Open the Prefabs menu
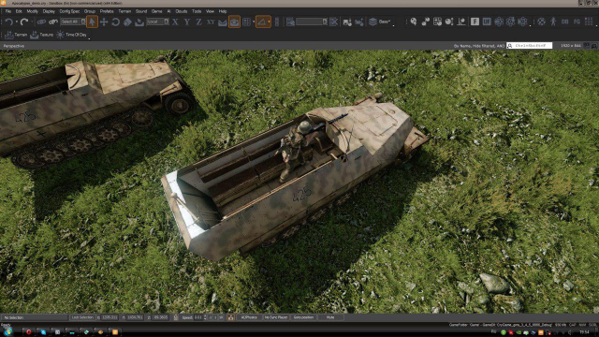This screenshot has width=599, height=337. 107,11
